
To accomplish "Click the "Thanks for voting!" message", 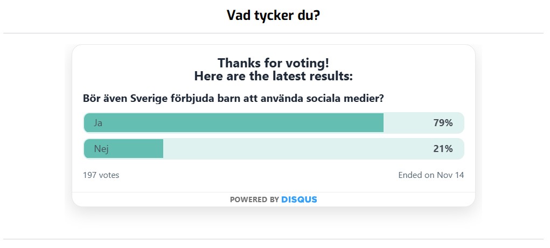I will point(273,63).
